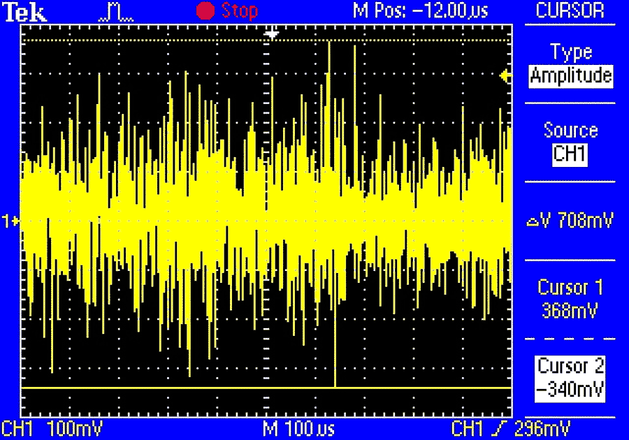Image resolution: width=629 pixels, height=440 pixels.
Task: Click the solid Cursor 2 horizontal line
Action: coord(175,387)
